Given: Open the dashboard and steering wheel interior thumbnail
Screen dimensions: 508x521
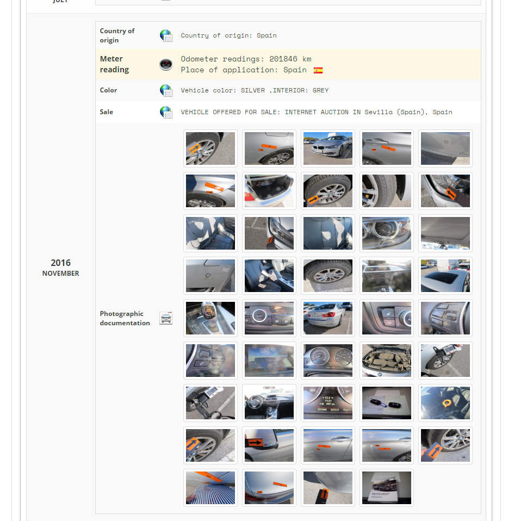Looking at the screenshot, I should (x=269, y=403).
